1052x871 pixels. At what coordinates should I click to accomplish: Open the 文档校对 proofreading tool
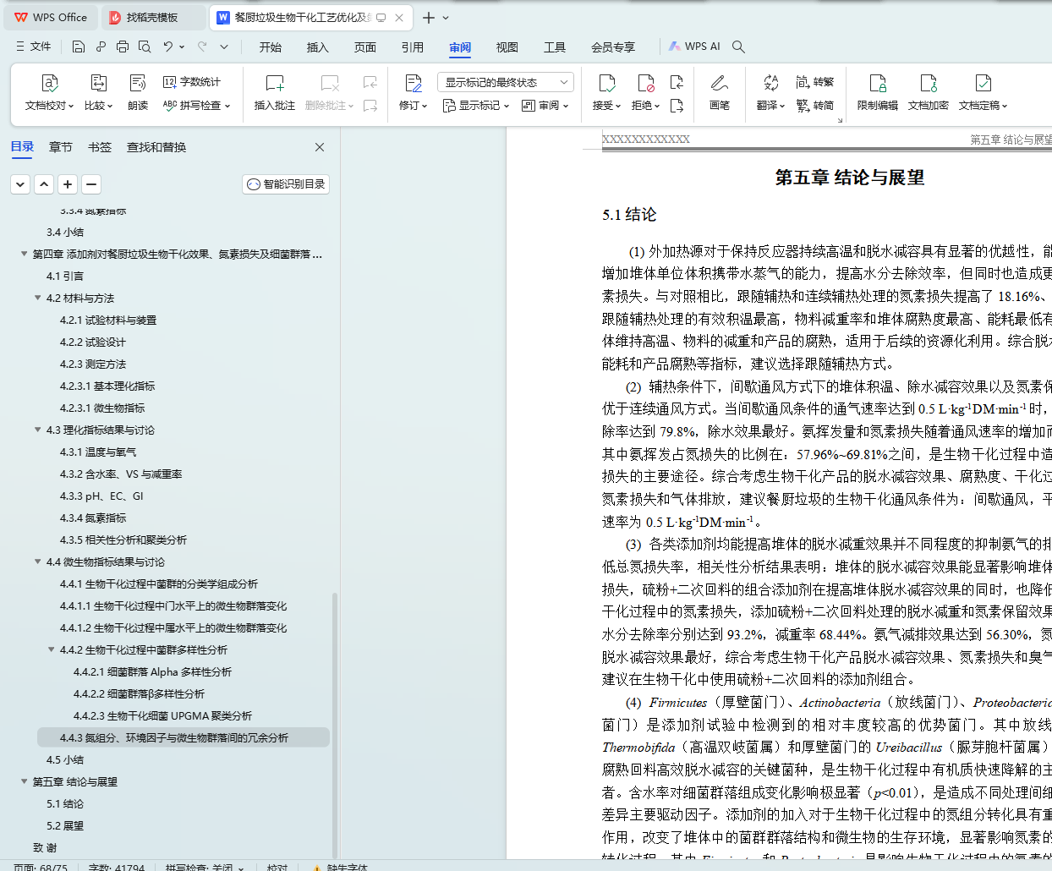pos(49,91)
